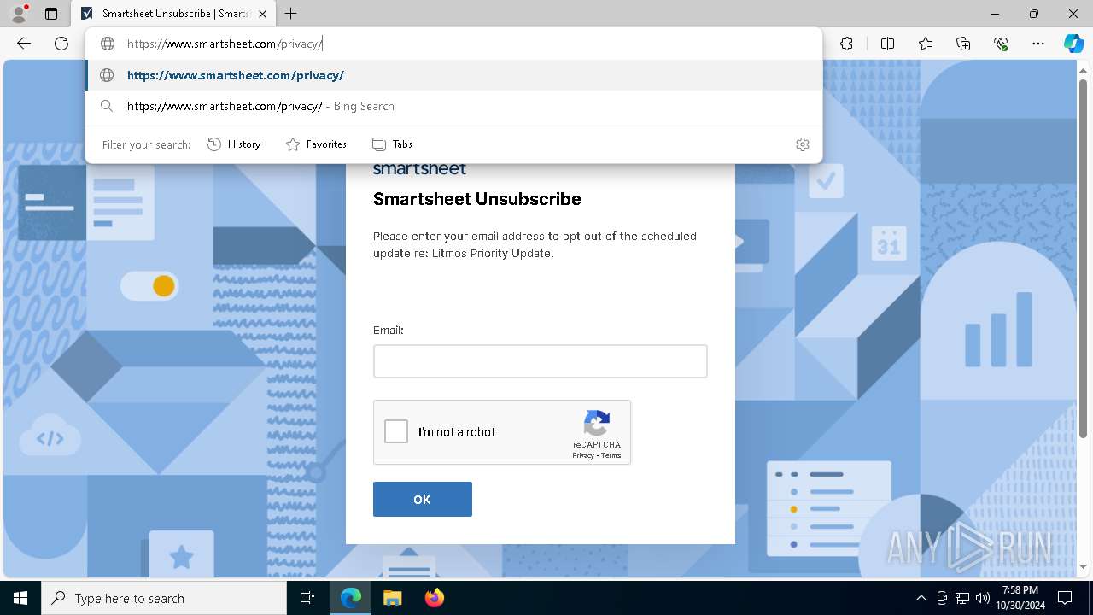1093x615 pixels.
Task: Submit form with OK button
Action: click(422, 499)
